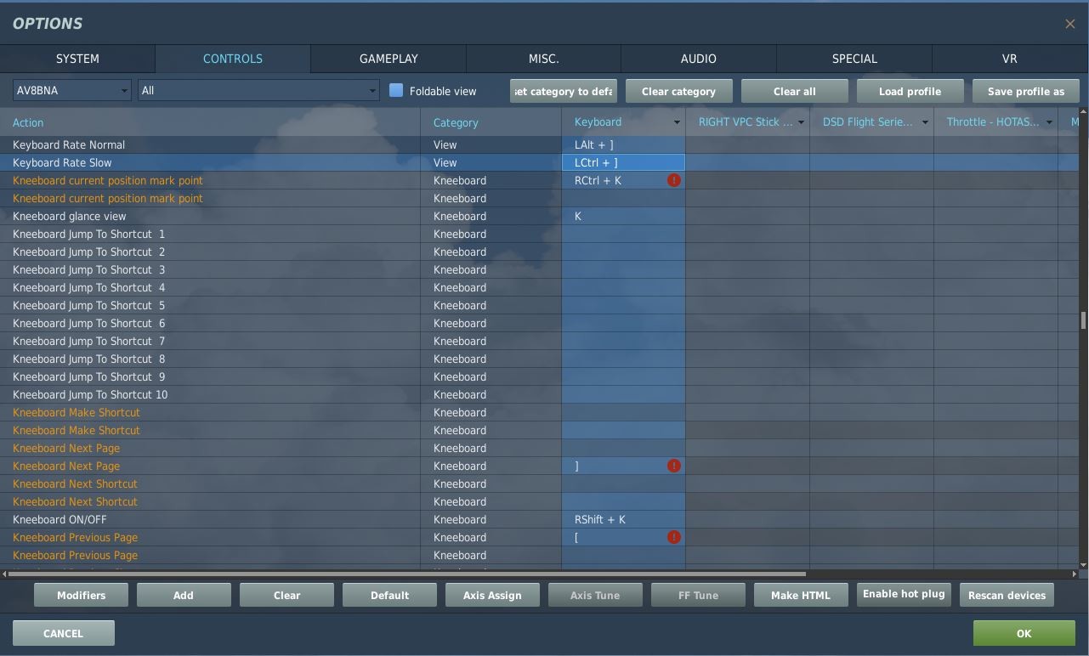Switch to the MISC. tab
Image resolution: width=1089 pixels, height=656 pixels.
543,59
